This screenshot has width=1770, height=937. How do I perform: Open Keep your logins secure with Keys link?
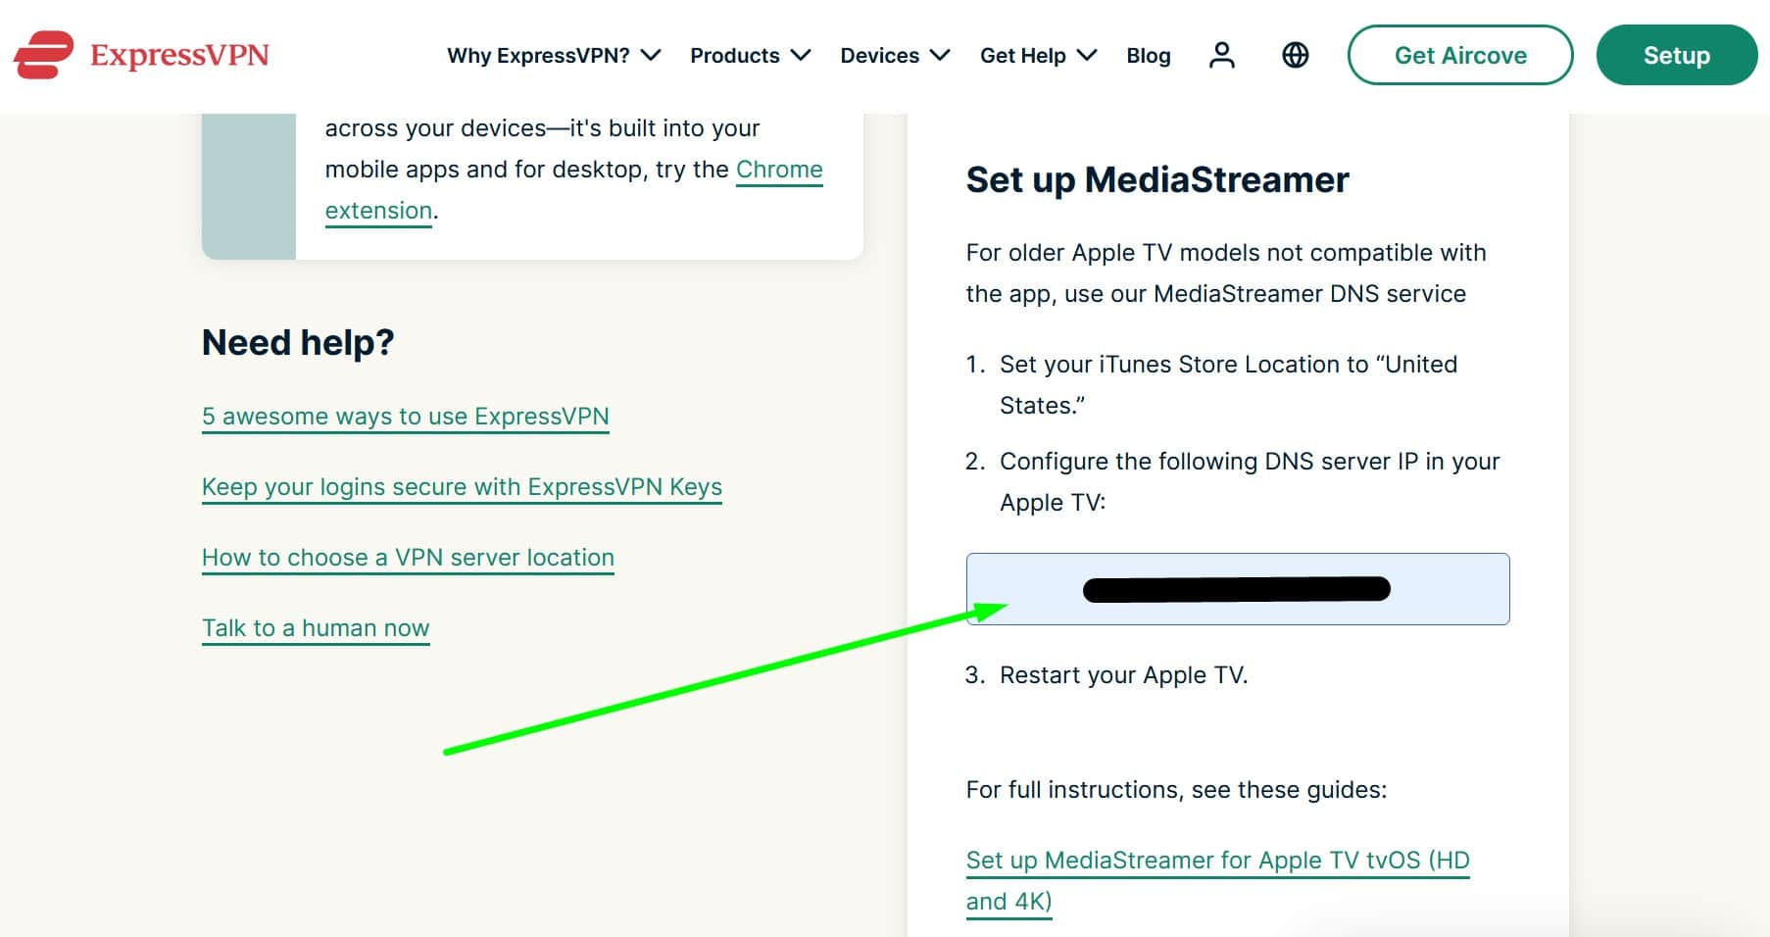point(462,487)
